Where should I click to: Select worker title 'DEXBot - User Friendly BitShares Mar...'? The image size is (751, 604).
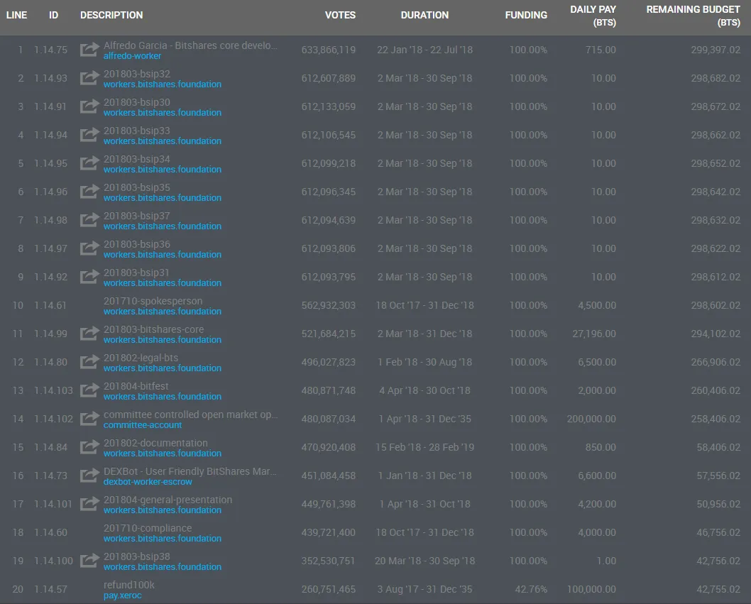pyautogui.click(x=190, y=471)
